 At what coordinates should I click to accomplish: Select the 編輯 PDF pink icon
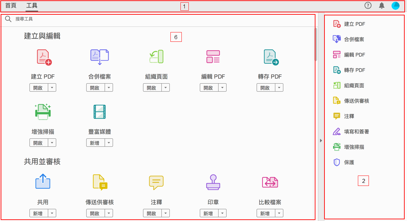tap(213, 57)
